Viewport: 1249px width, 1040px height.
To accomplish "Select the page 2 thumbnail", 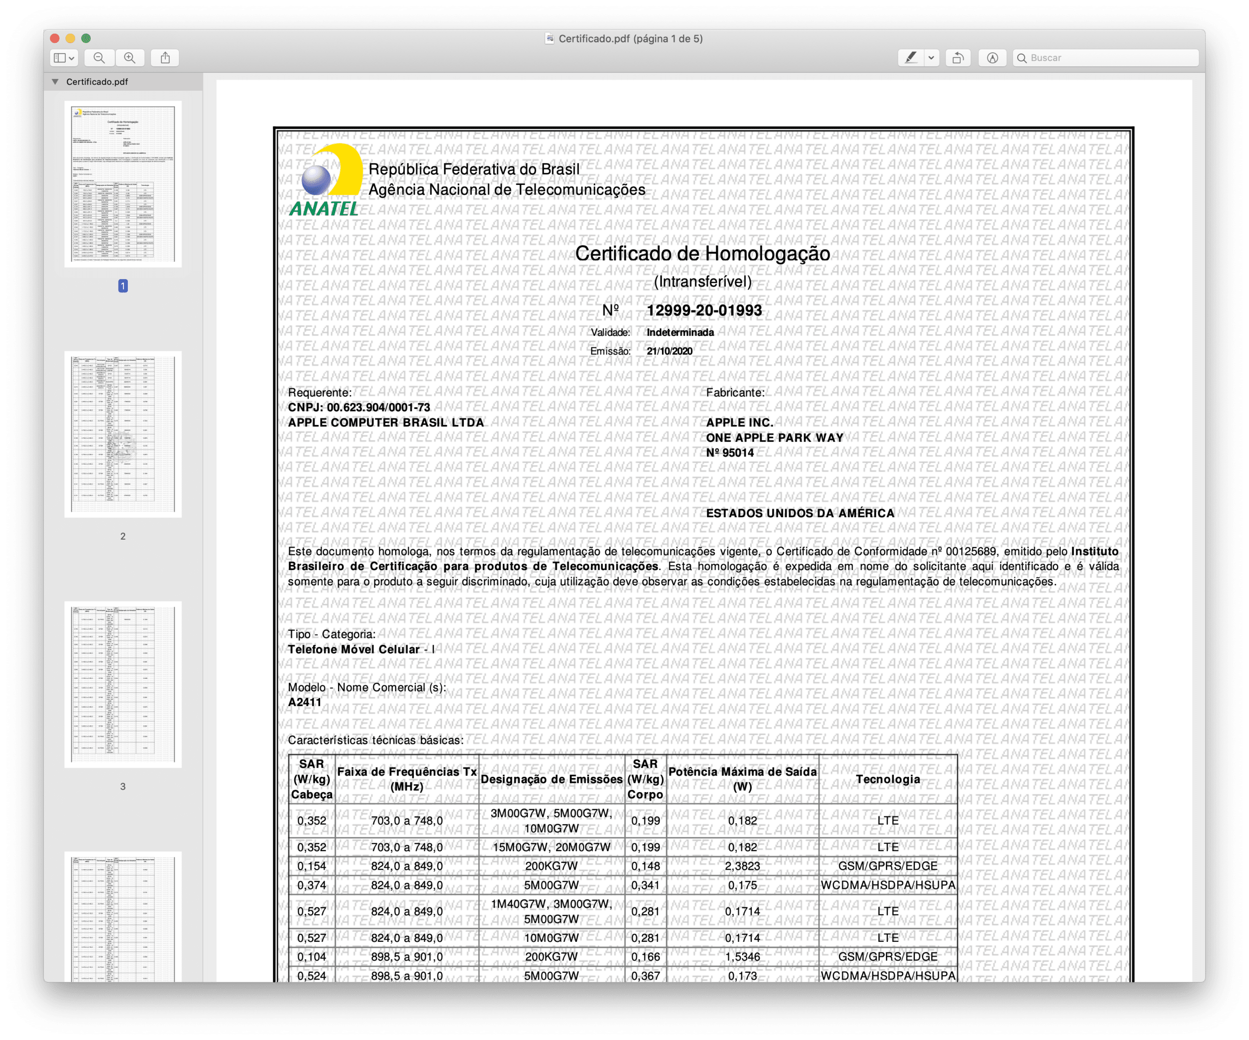I will [122, 434].
